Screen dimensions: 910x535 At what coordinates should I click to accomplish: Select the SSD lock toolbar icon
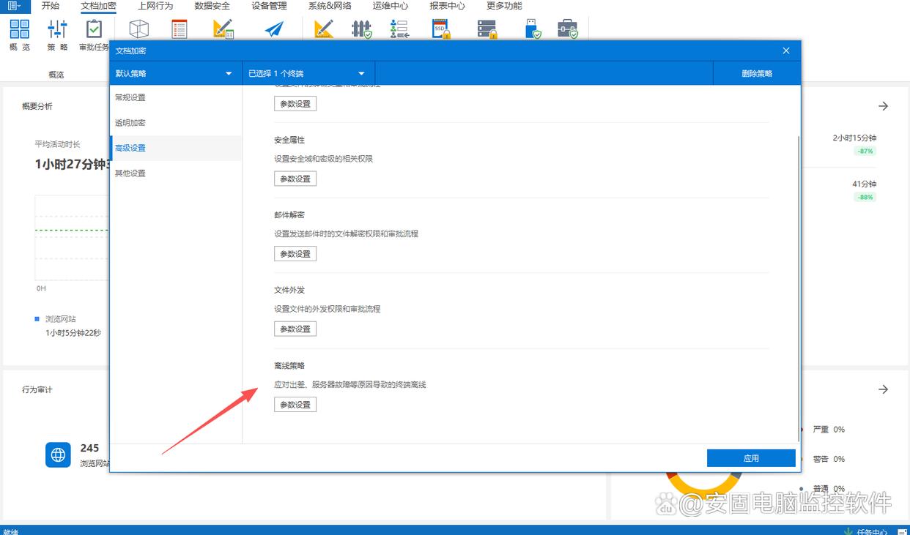(x=440, y=29)
